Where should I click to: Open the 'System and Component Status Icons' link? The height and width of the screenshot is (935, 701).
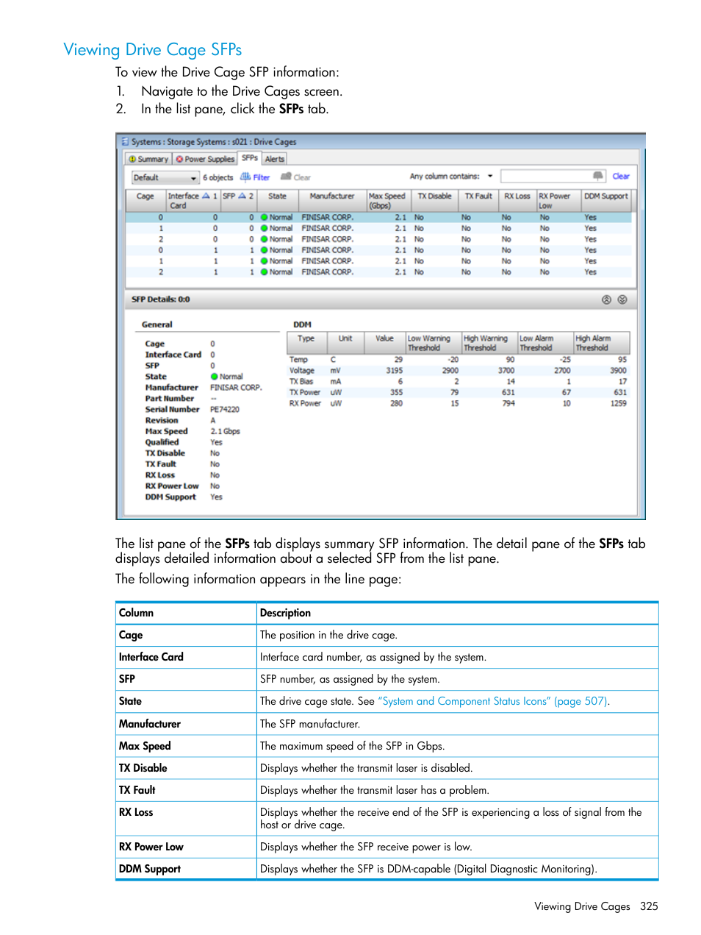pos(492,701)
